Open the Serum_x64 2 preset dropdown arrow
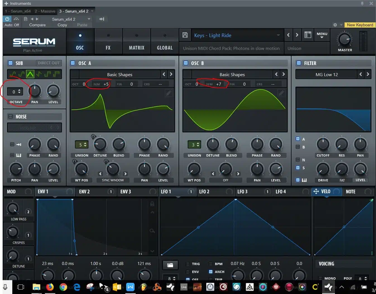 (89, 19)
